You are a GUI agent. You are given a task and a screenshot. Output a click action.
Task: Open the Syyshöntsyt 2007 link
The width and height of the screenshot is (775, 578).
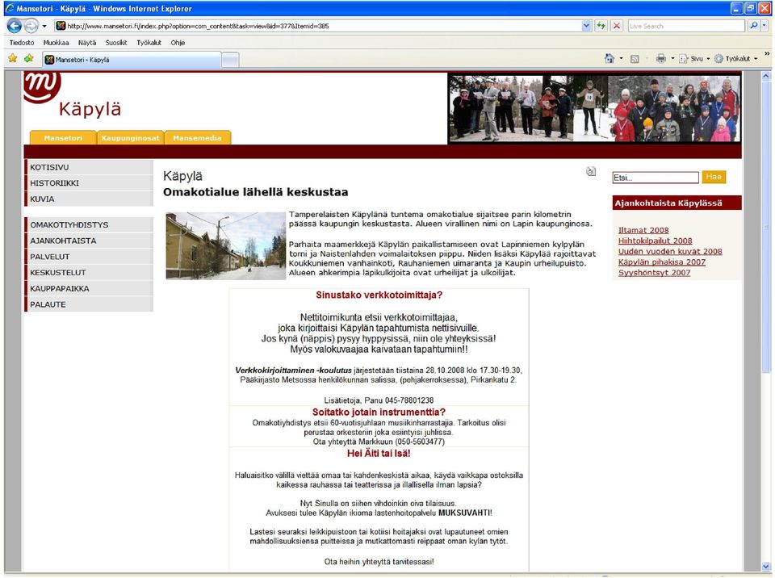pyautogui.click(x=655, y=272)
